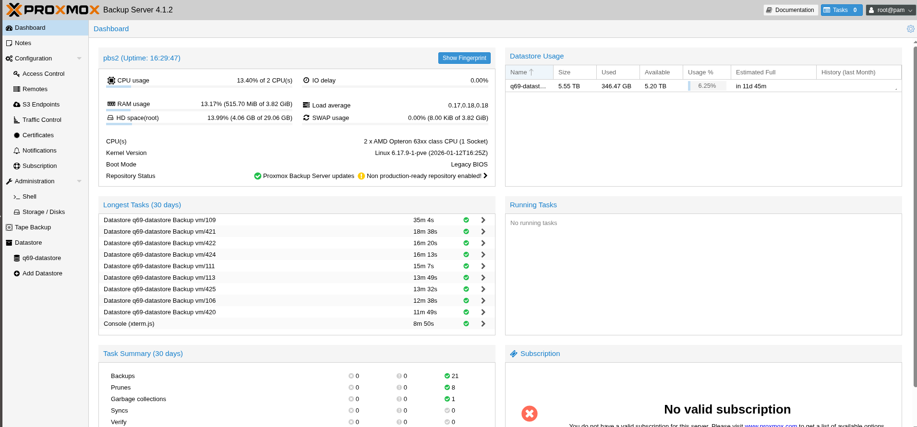Click the S3 Endpoints cloud icon
This screenshot has width=917, height=427.
pos(17,105)
